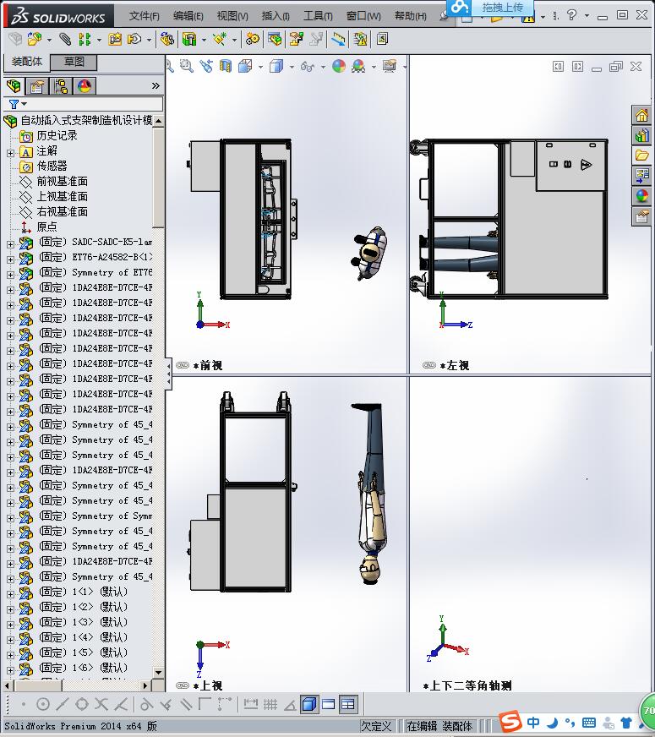Activate the Section View tool
Screen dimensions: 655x737
[x=226, y=66]
